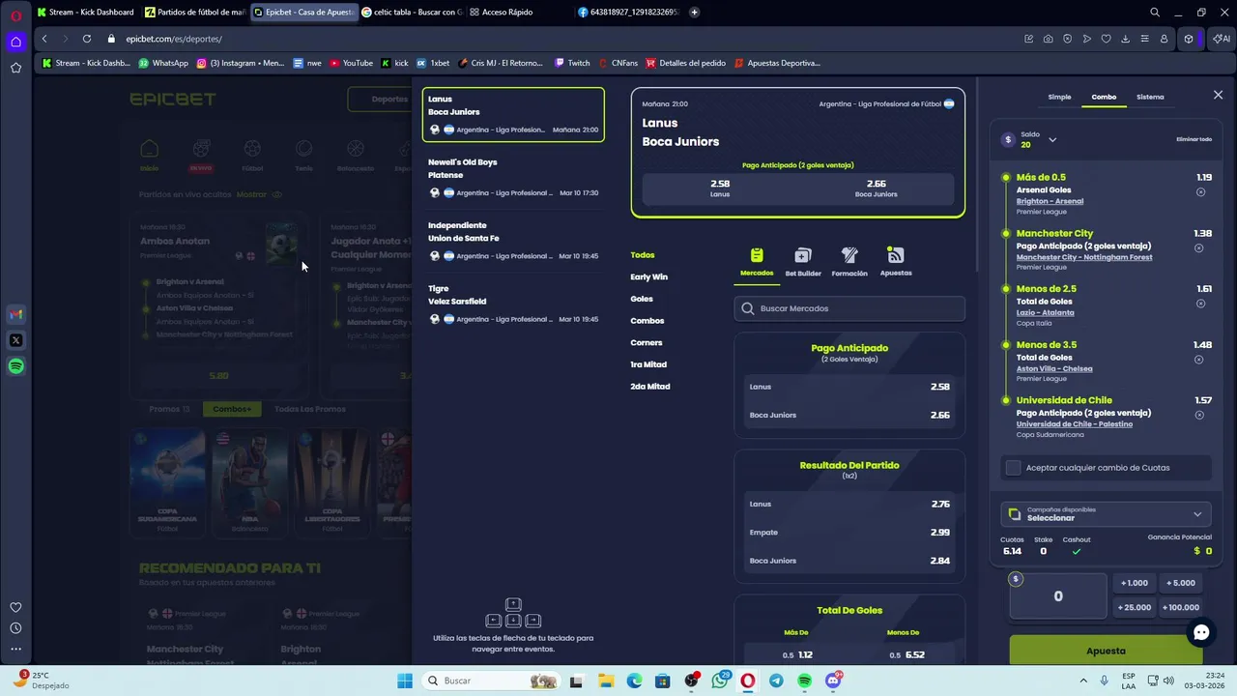Open browser downloads icon
The image size is (1237, 696).
point(1125,39)
